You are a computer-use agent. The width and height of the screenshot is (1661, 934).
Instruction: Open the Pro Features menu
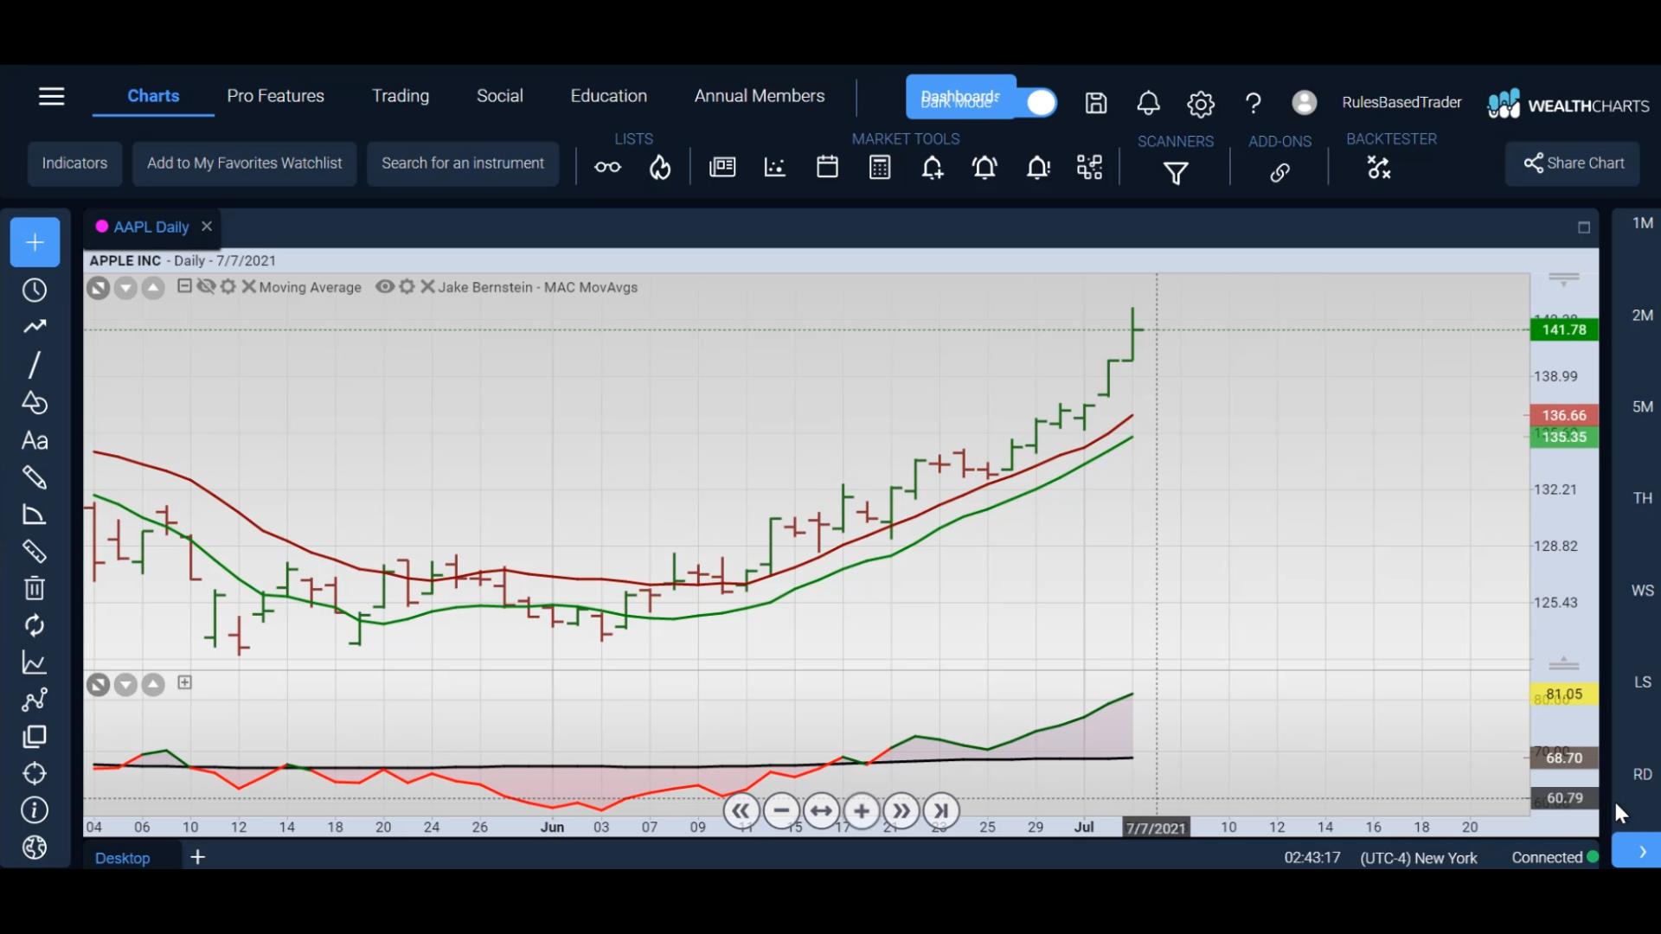tap(275, 96)
